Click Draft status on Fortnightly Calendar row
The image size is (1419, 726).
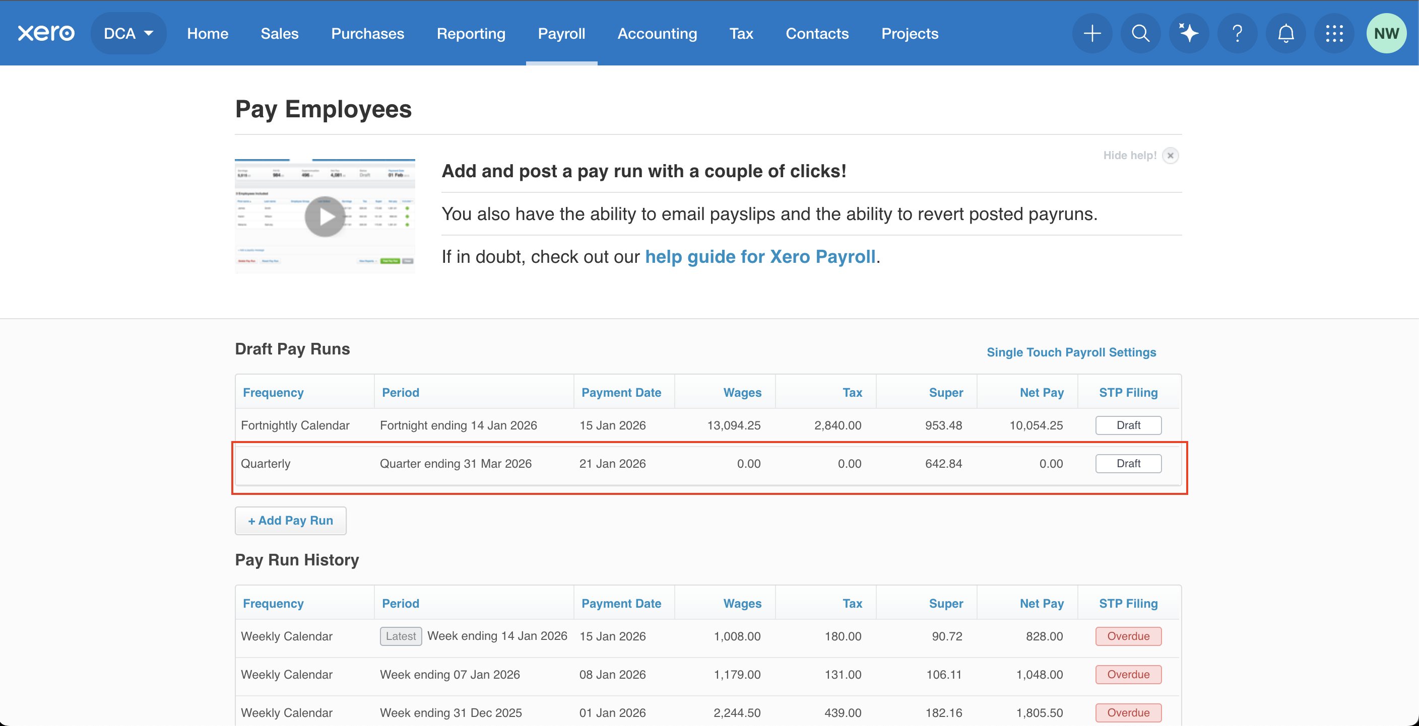[1128, 425]
